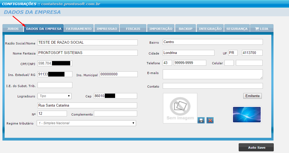Go to the Fiscais tab
The width and height of the screenshot is (289, 153).
tap(133, 29)
